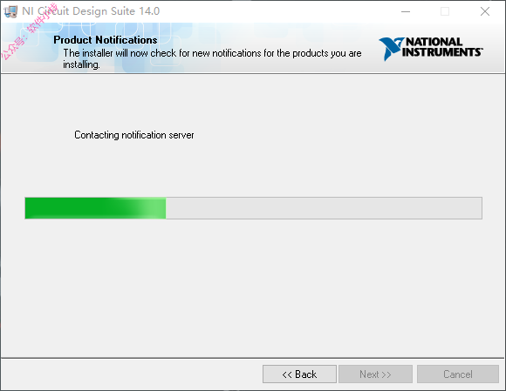
Task: Click the installer description sentence under the heading
Action: [212, 58]
